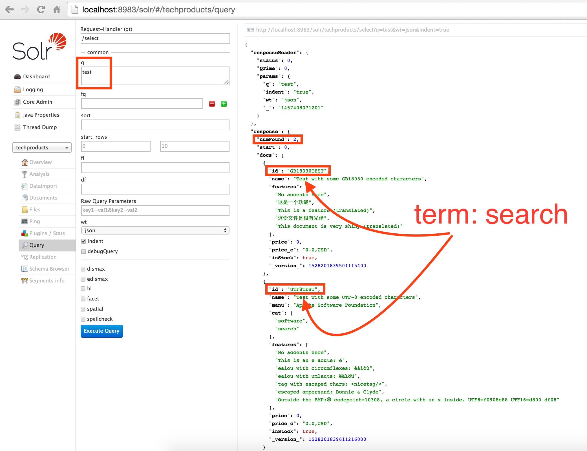Image resolution: width=587 pixels, height=451 pixels.
Task: Open Thread Dump in sidebar menu
Action: 40,127
